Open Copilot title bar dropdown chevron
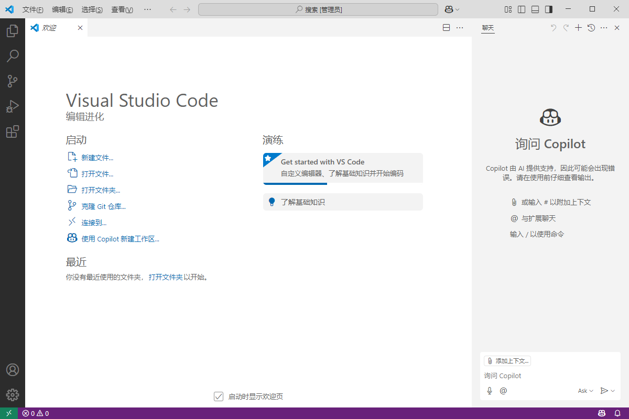Viewport: 629px width, 419px height. (x=458, y=9)
